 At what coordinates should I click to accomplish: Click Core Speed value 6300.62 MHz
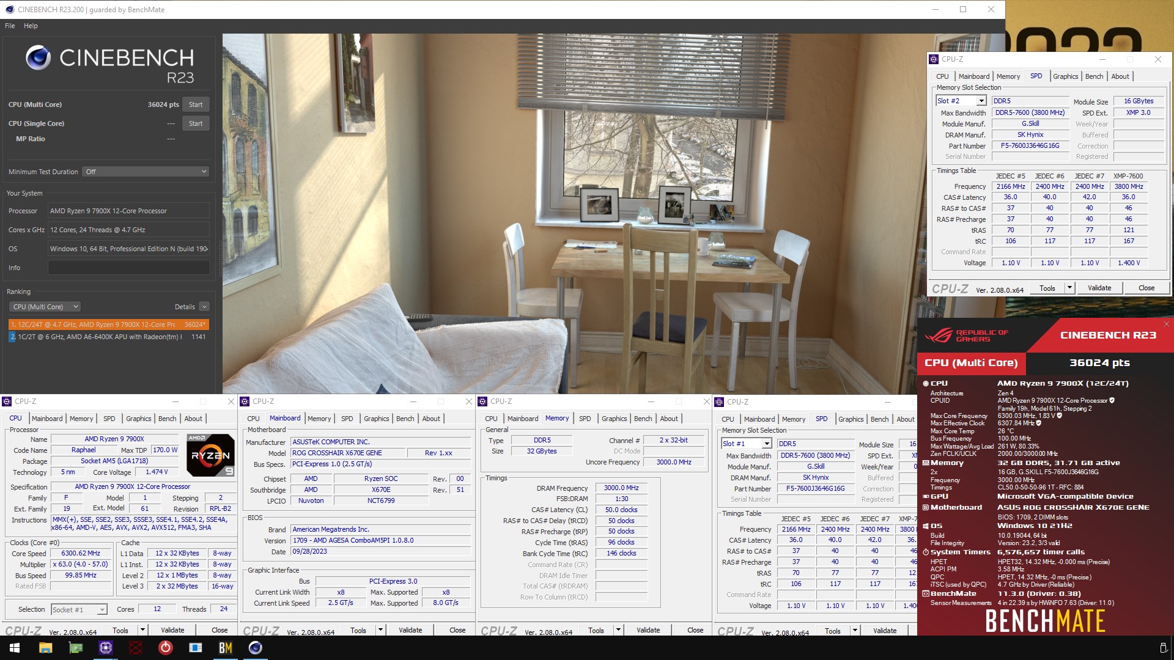[x=81, y=553]
